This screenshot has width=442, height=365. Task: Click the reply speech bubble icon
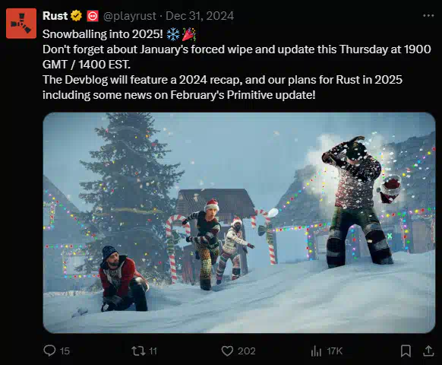pyautogui.click(x=49, y=351)
